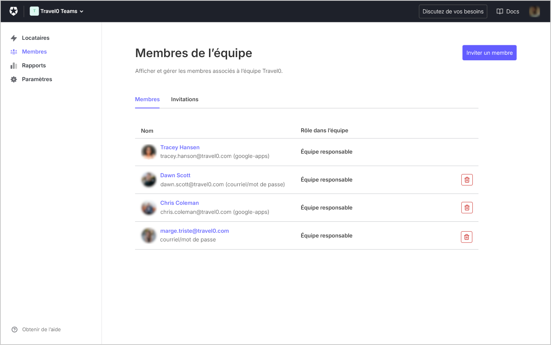The height and width of the screenshot is (345, 551).
Task: Select the Locataires lightning icon
Action: (14, 38)
